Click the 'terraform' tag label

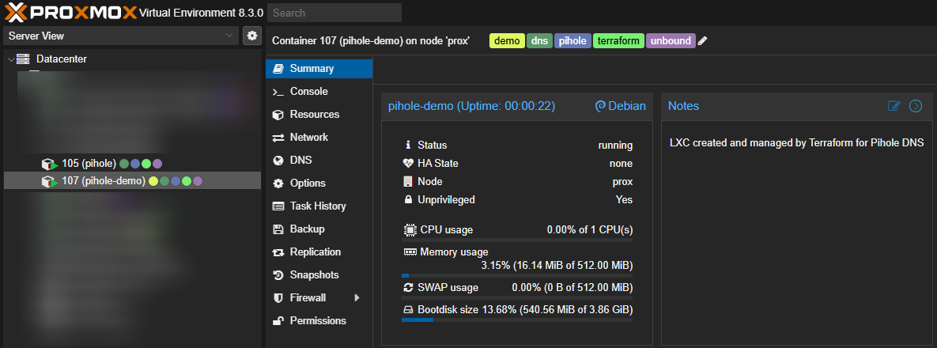point(618,41)
